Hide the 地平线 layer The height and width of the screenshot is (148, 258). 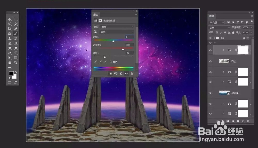point(211,93)
